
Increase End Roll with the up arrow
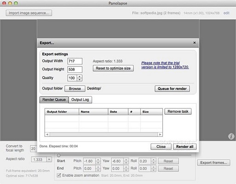[153, 167]
